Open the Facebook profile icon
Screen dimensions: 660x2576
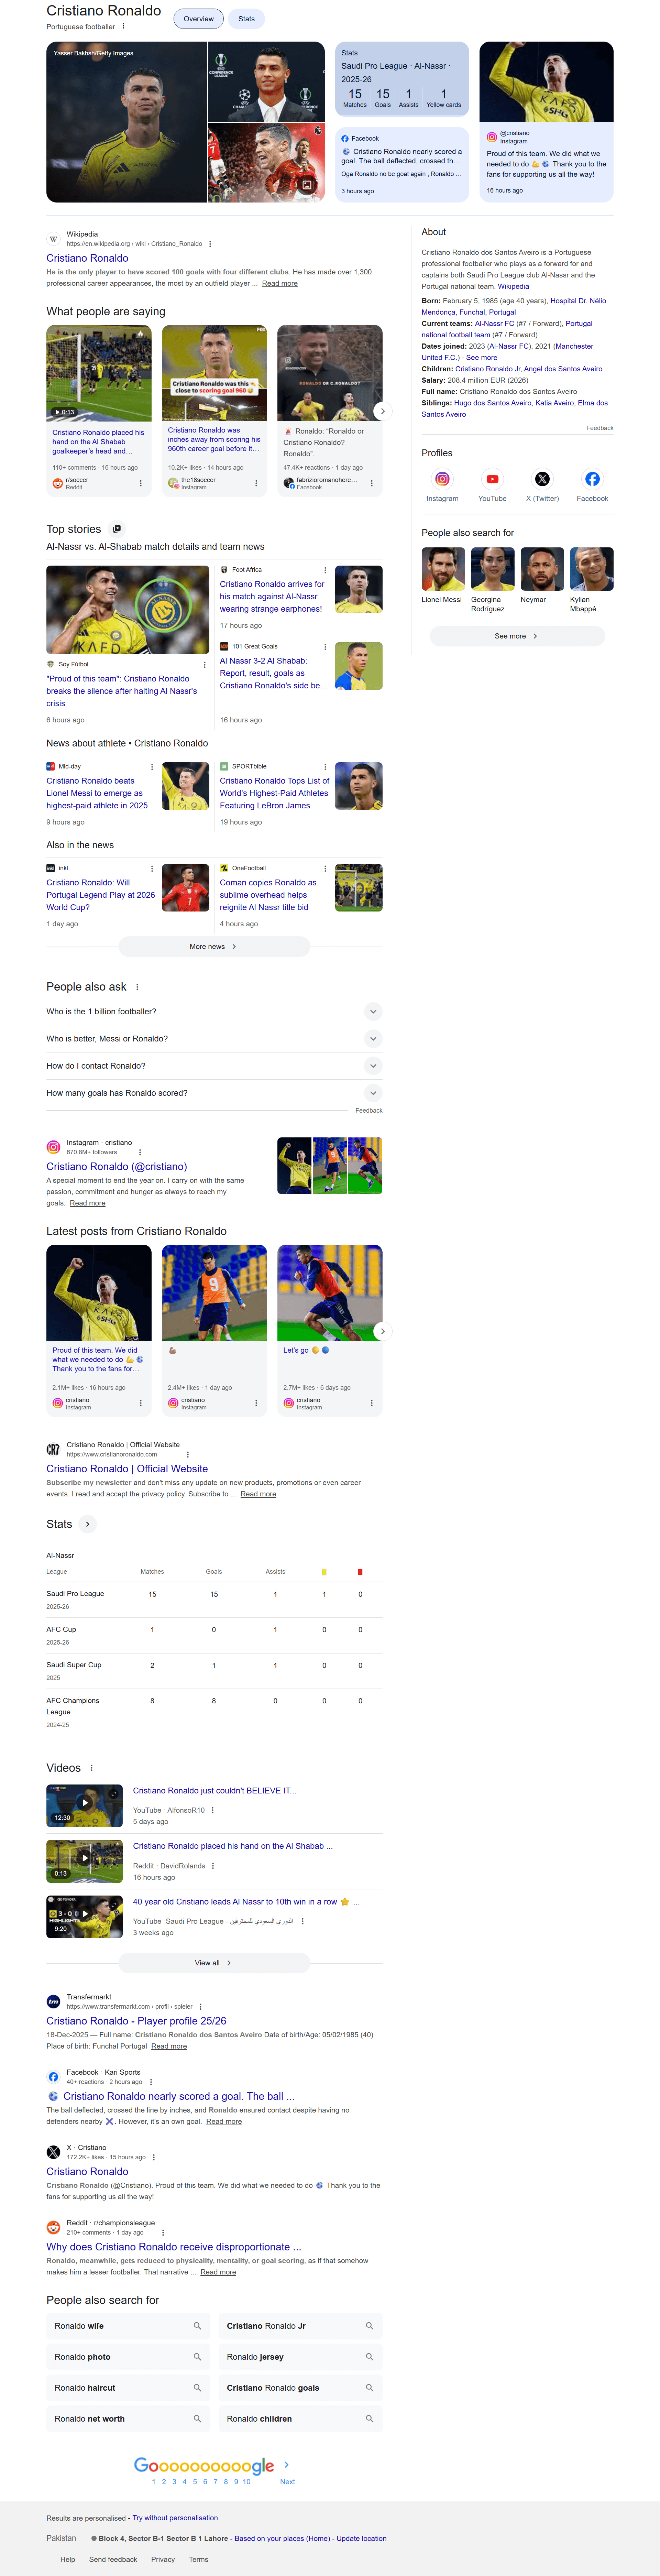(592, 479)
